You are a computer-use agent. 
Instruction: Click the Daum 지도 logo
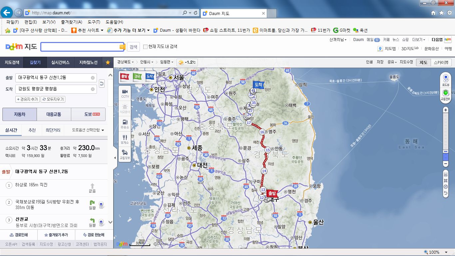21,47
